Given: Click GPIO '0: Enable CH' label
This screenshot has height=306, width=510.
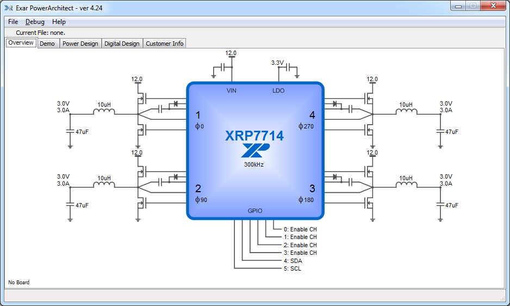Looking at the screenshot, I should point(300,229).
